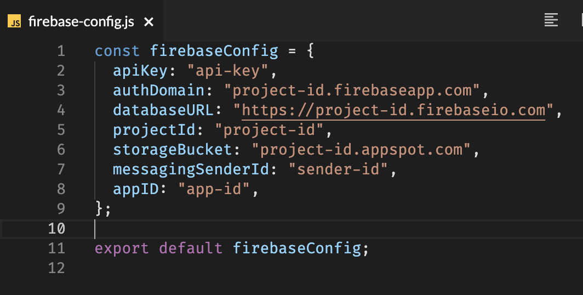Close the firebase-config.js tab

point(148,22)
